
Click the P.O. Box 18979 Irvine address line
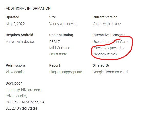click(x=25, y=102)
